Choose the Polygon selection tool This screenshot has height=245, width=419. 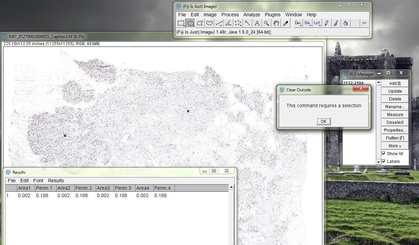[x=200, y=23]
